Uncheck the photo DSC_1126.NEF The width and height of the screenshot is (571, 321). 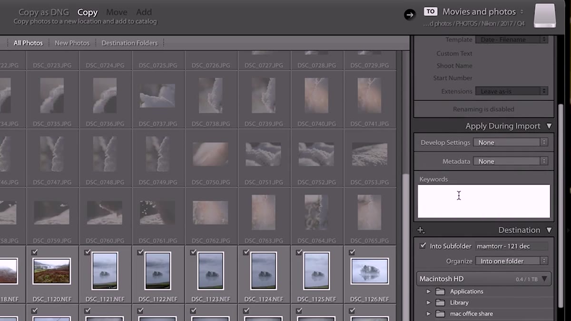point(352,252)
